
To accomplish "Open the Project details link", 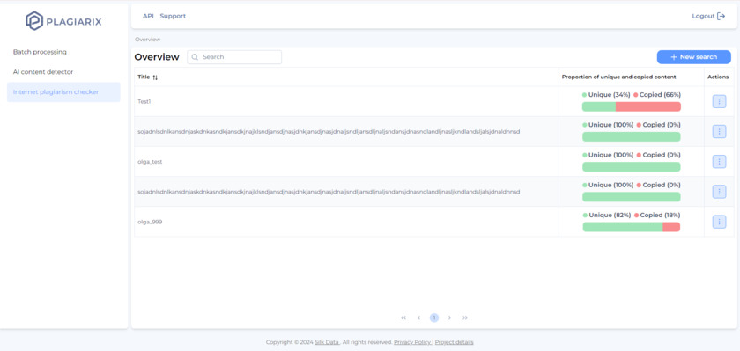I will [x=454, y=342].
